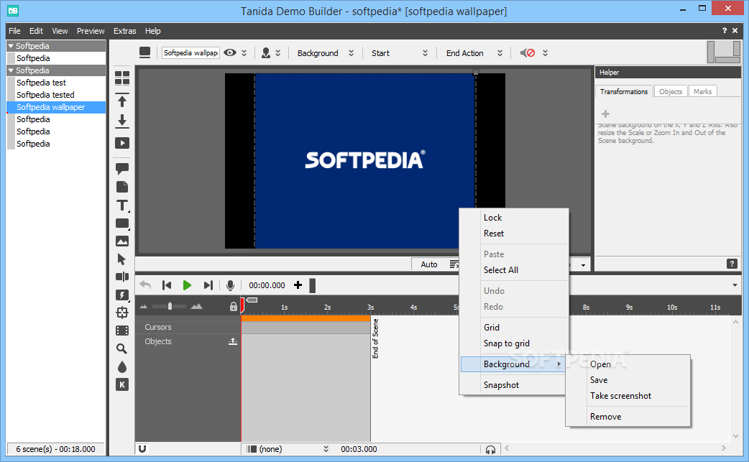Add a transformation with plus button
This screenshot has height=462, width=749.
(x=605, y=114)
